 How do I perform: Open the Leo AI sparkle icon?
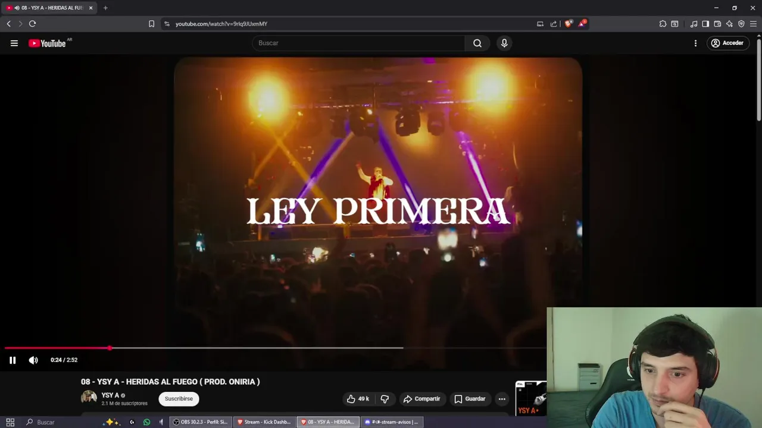click(x=729, y=24)
